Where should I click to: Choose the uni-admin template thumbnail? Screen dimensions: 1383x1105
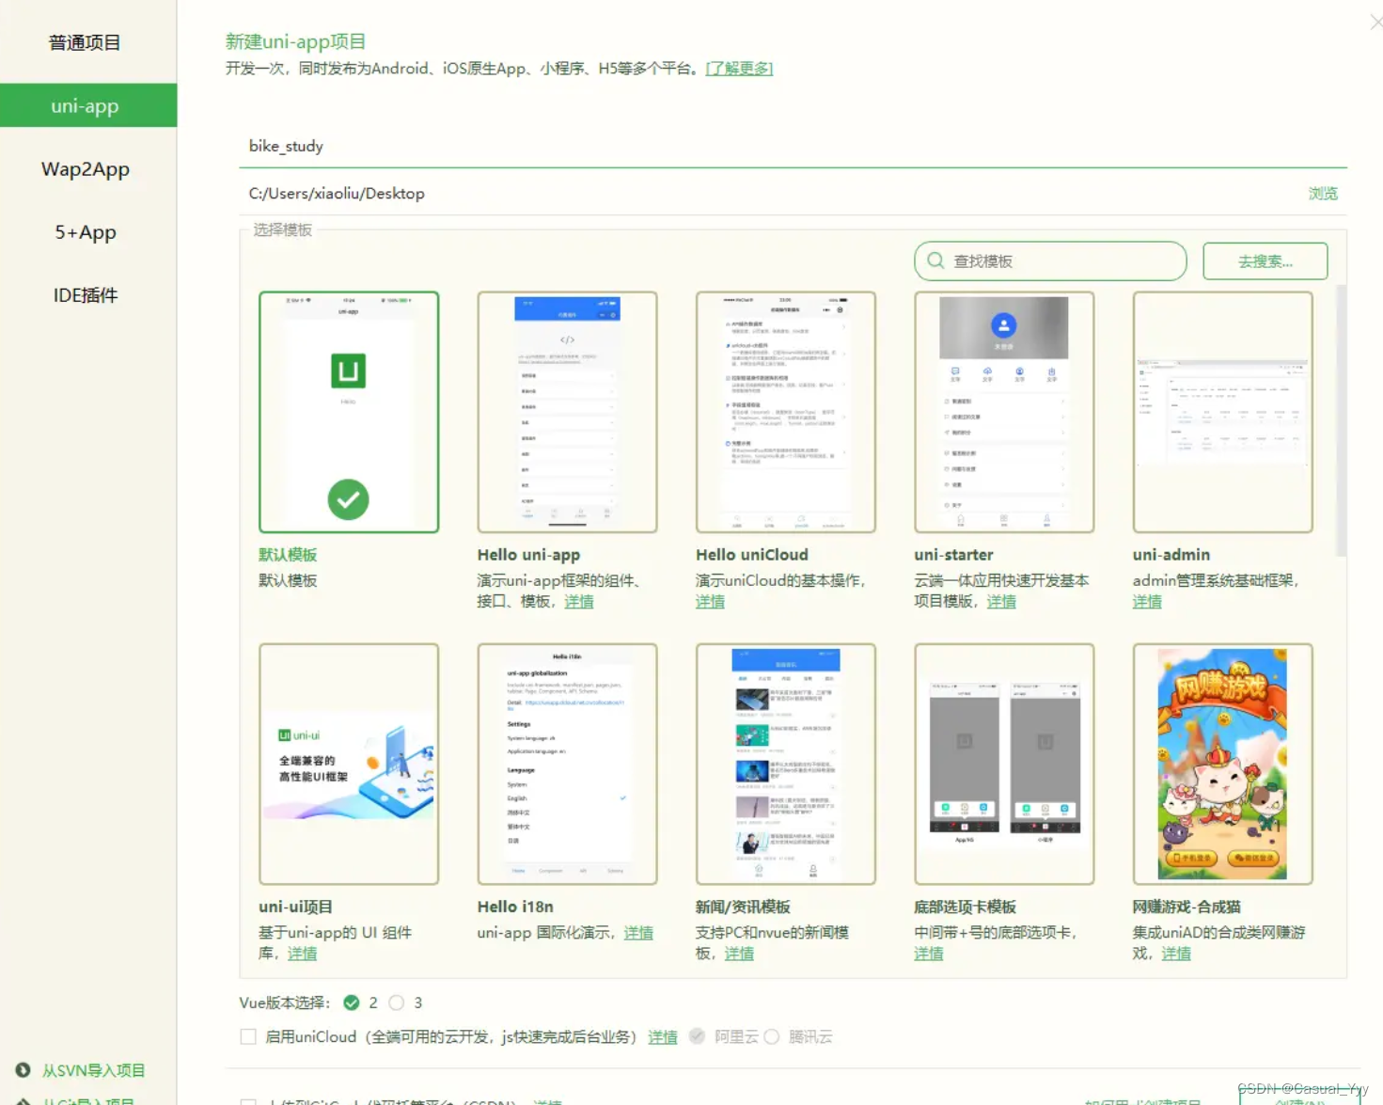[x=1222, y=412]
